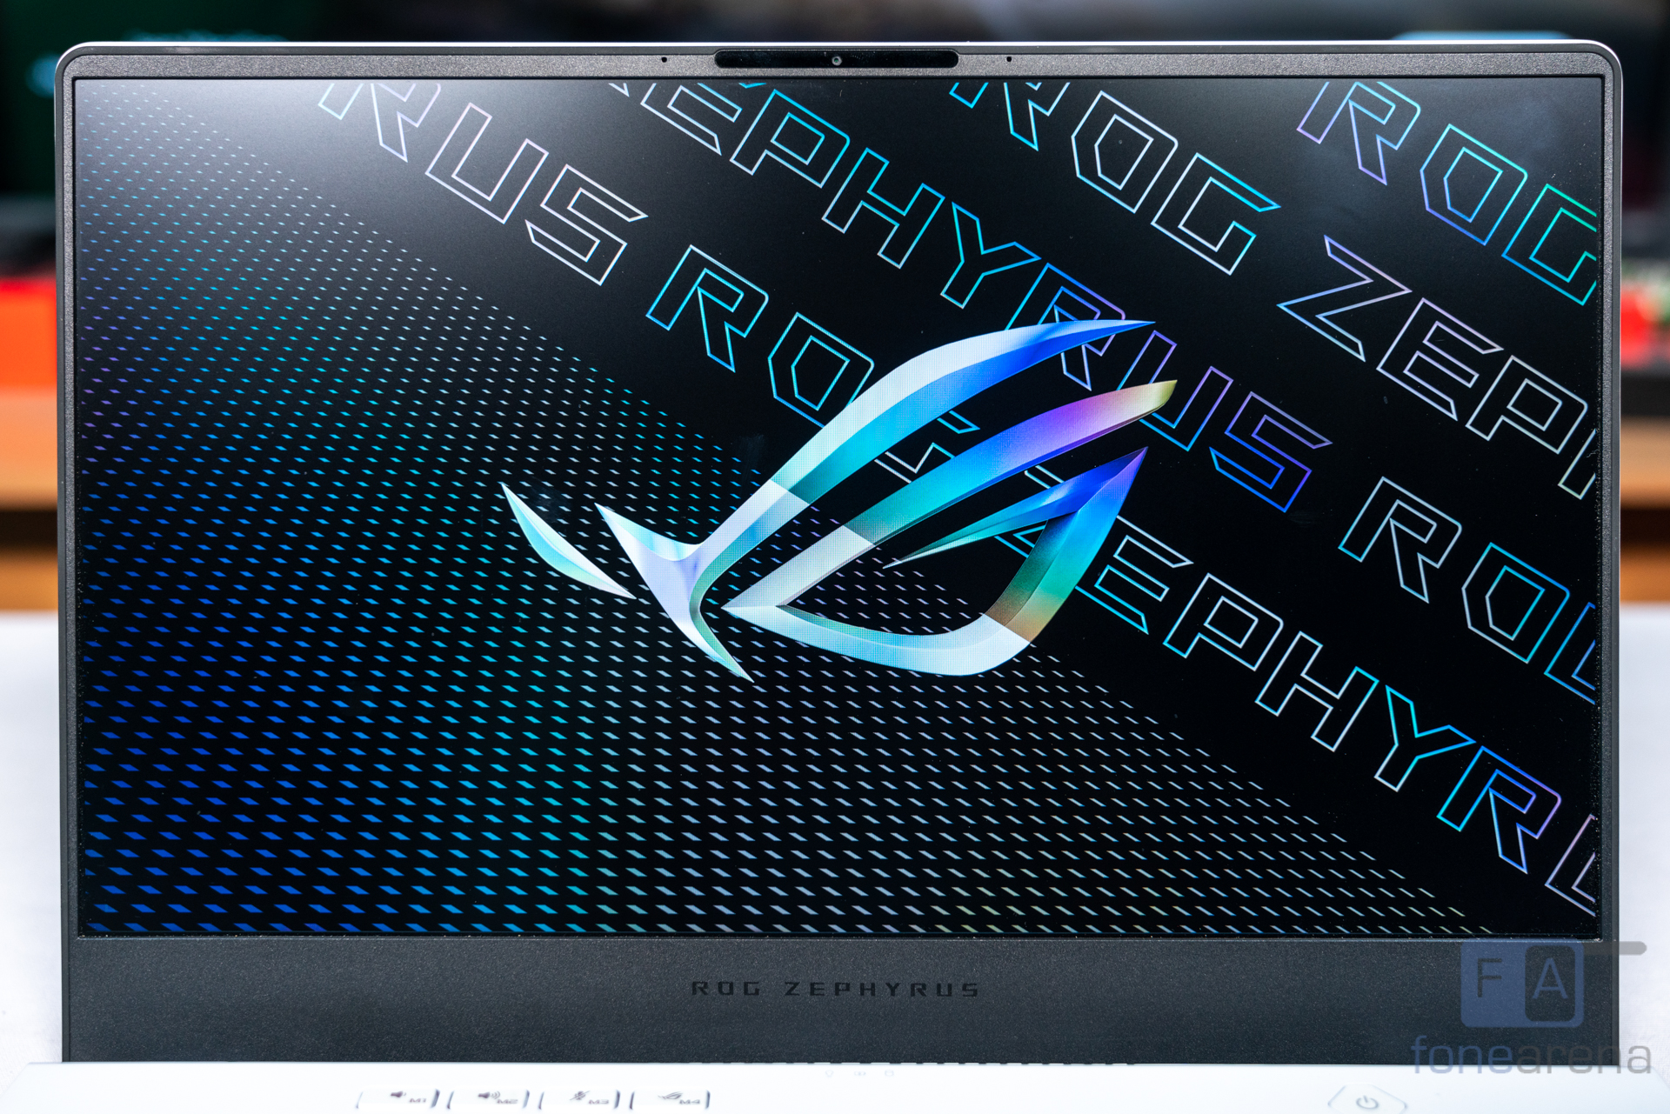This screenshot has height=1114, width=1670.
Task: Click the tiny status indicator LEDs below the screen
Action: (858, 1073)
